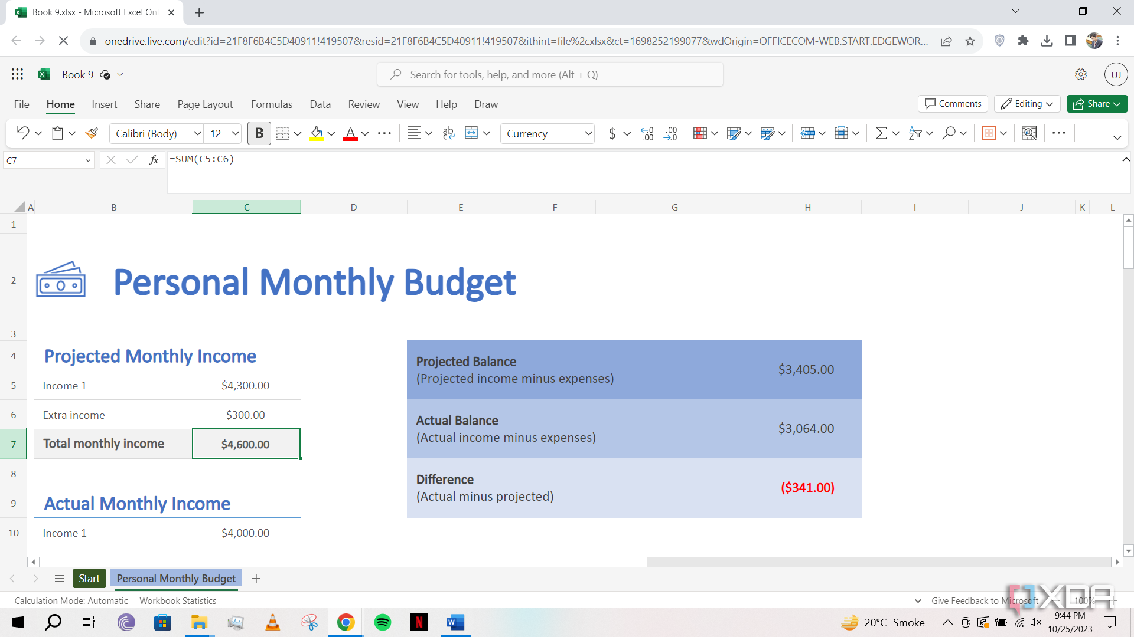Click the Increase Decimal icon
The image size is (1134, 637).
coord(647,133)
